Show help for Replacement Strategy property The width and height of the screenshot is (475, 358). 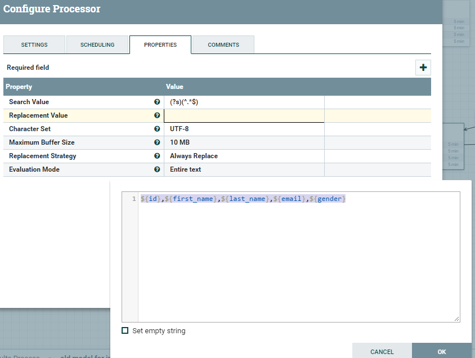157,156
